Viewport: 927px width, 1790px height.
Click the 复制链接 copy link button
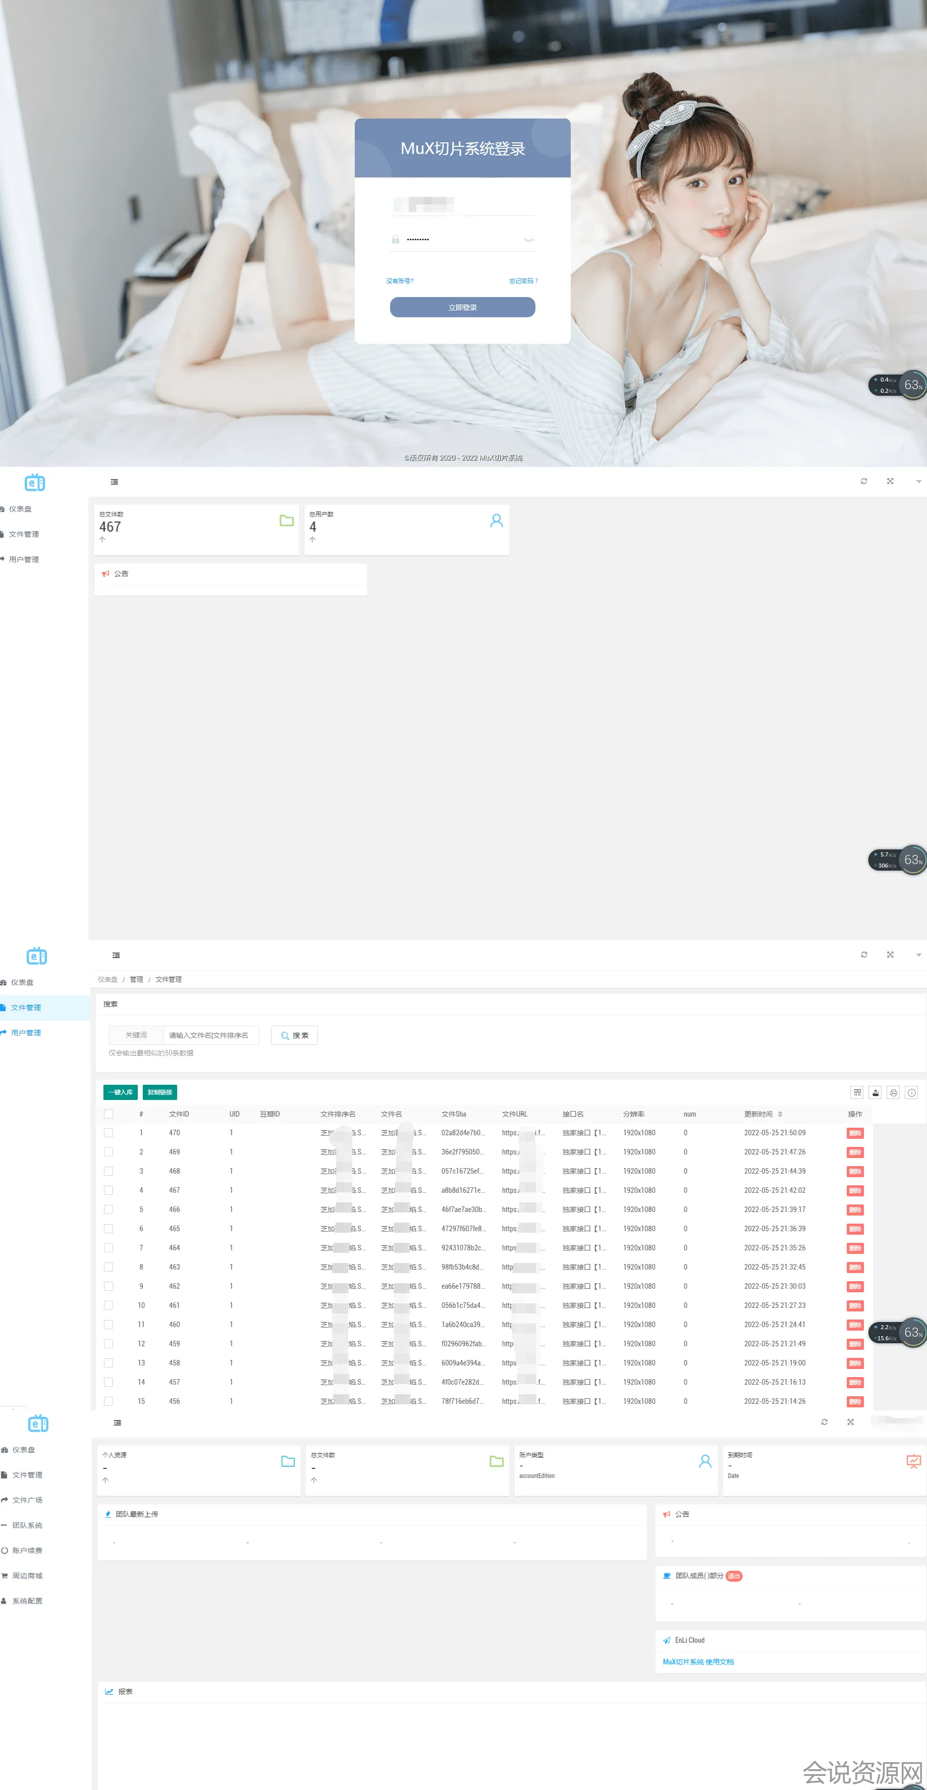pos(160,1092)
